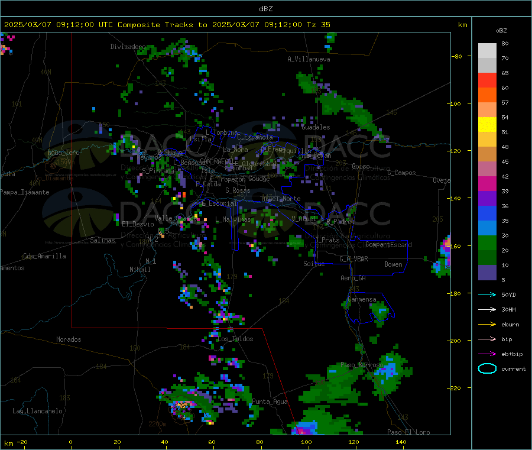532x450 pixels.
Task: Click the Guadales map label
Action: coord(316,127)
